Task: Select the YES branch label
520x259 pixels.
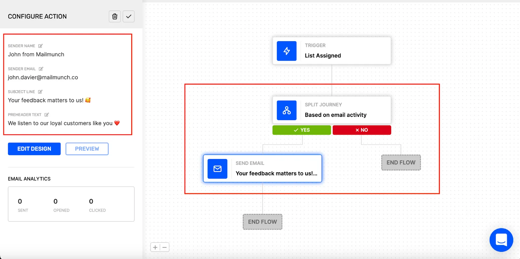Action: pos(302,130)
